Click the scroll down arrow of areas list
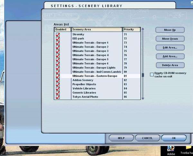Viewport: 193px width, 156px height. click(143, 99)
